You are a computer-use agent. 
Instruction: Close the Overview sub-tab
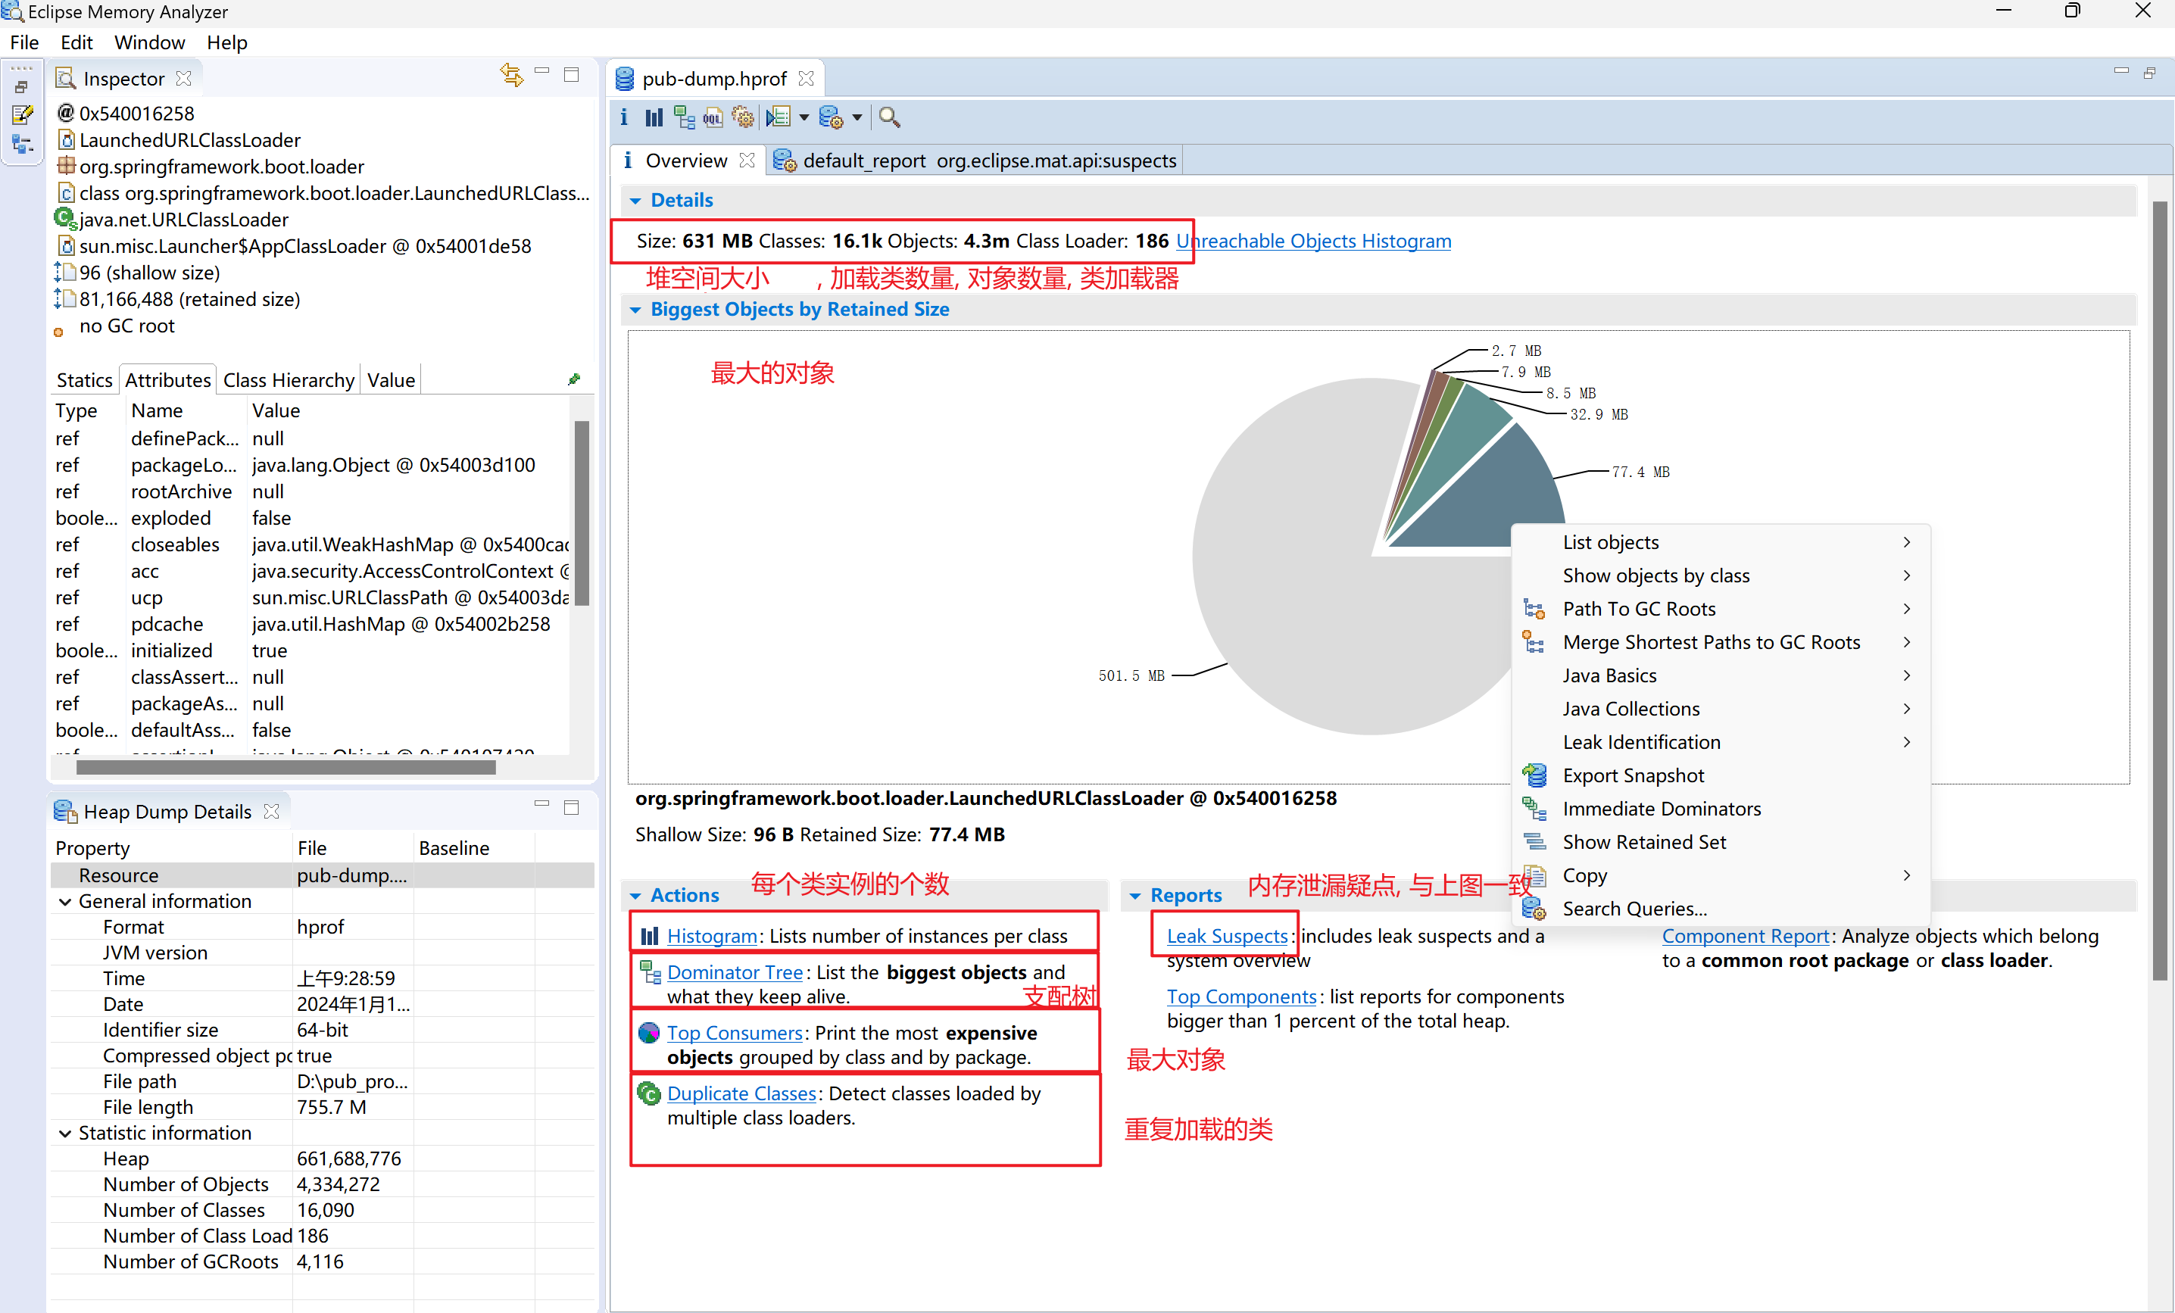click(747, 161)
